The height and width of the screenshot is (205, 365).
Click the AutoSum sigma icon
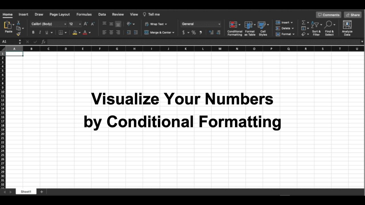(303, 22)
